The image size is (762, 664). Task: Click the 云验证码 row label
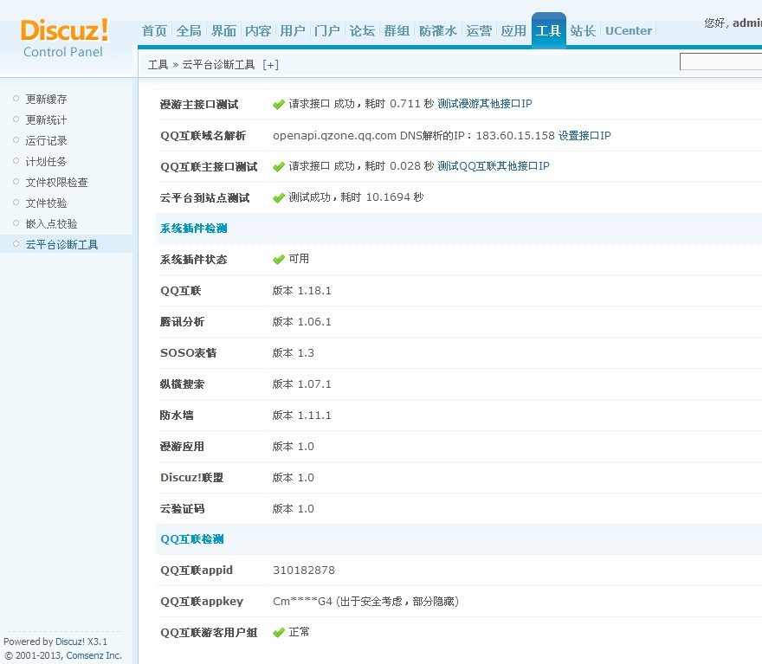point(182,508)
